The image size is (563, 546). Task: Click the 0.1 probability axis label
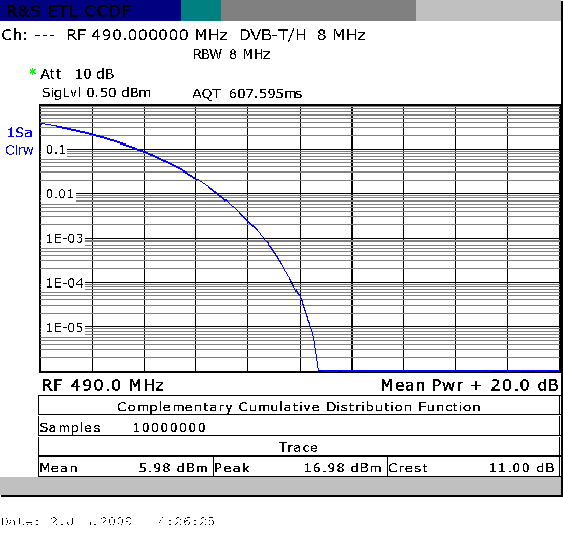click(55, 149)
